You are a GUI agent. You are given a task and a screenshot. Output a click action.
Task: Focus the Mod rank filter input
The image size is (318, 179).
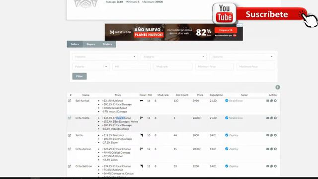(173, 66)
